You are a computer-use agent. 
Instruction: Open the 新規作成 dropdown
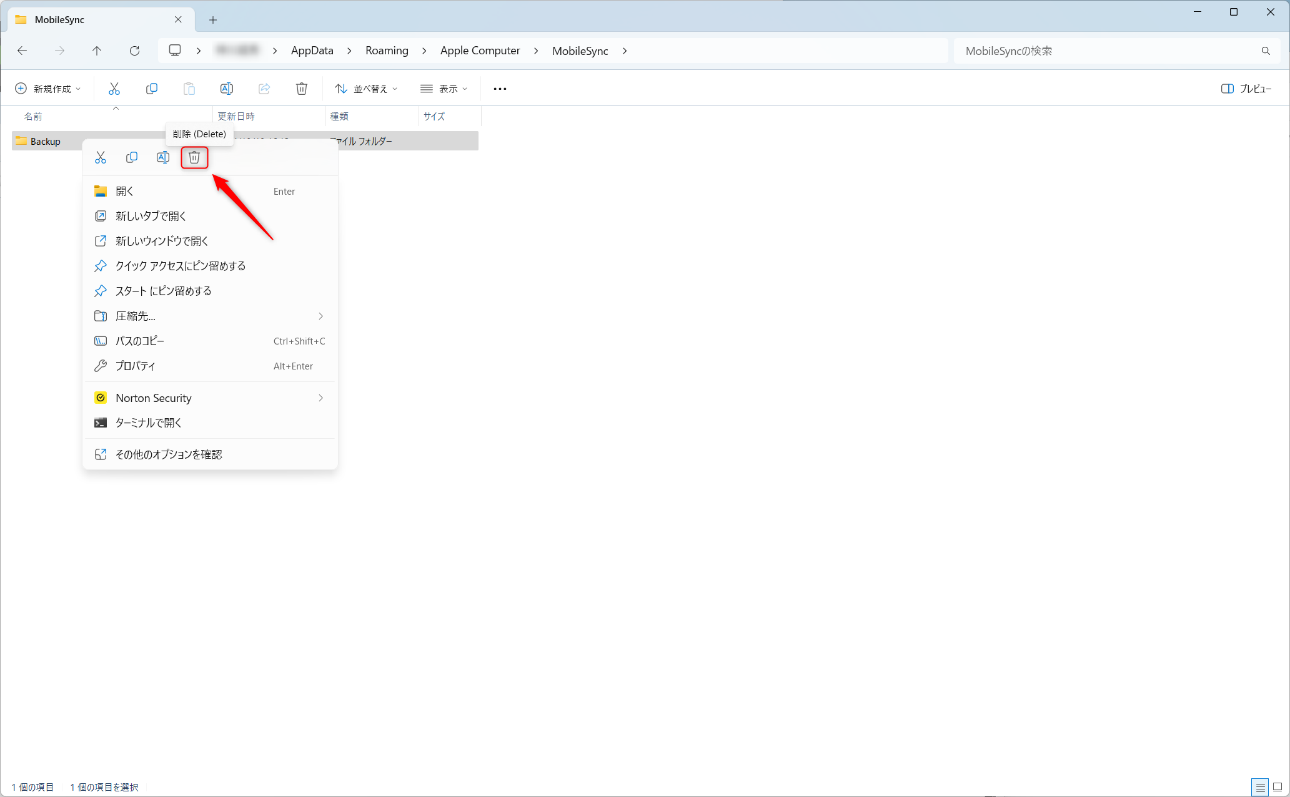[48, 89]
